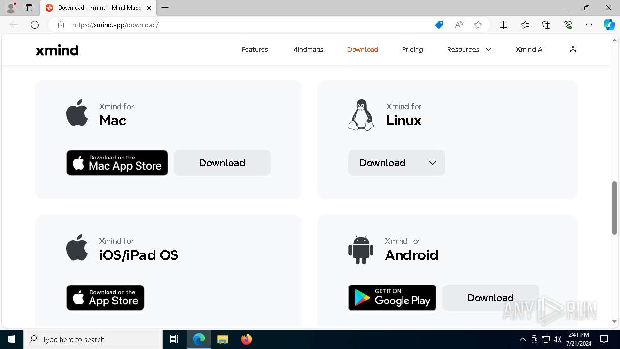
Task: Click Download on the Mac App Store badge
Action: click(x=117, y=163)
